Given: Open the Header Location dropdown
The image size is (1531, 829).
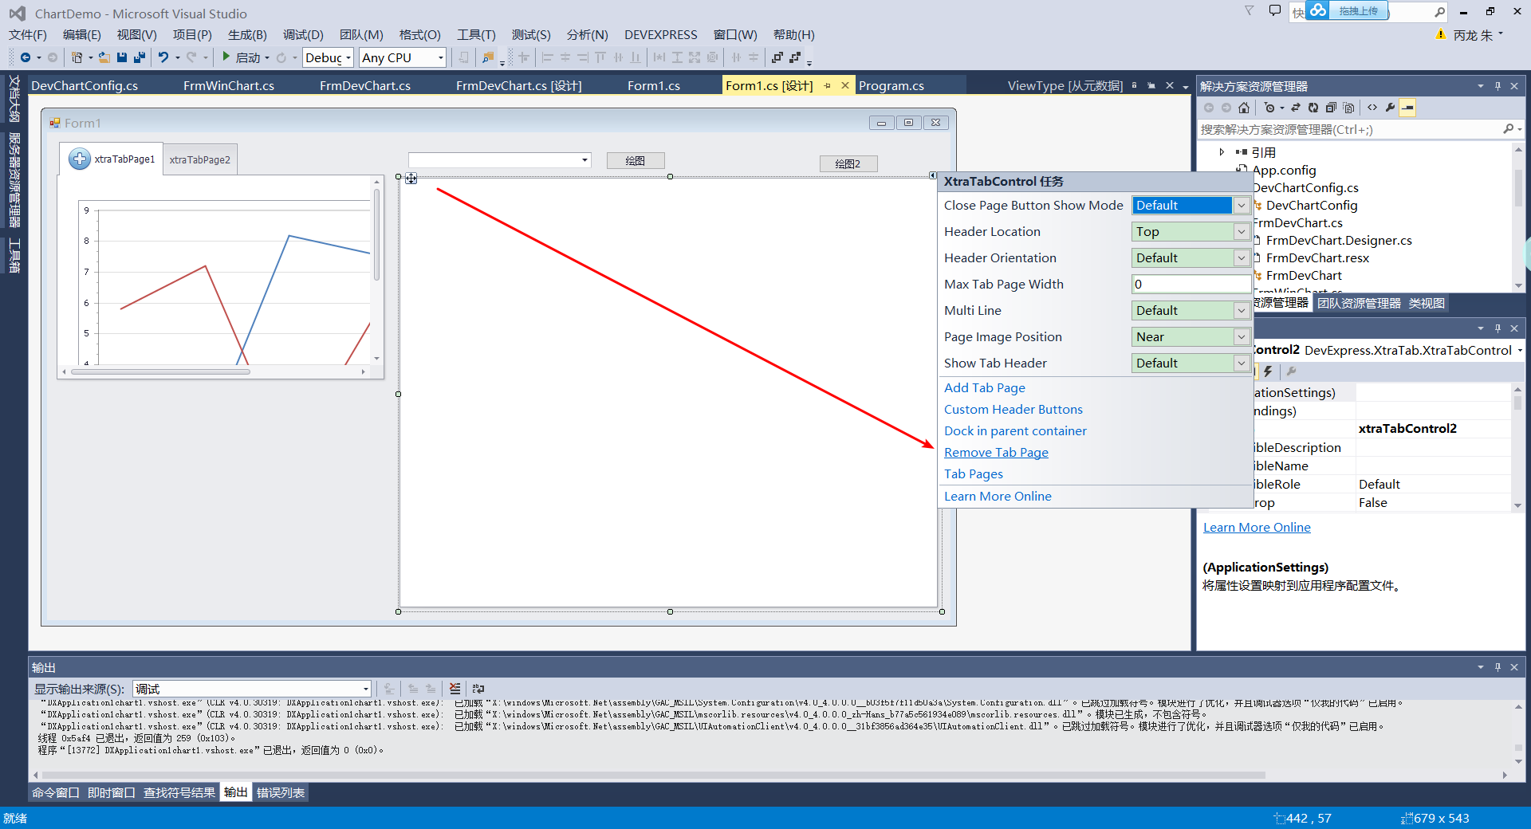Looking at the screenshot, I should pyautogui.click(x=1241, y=232).
